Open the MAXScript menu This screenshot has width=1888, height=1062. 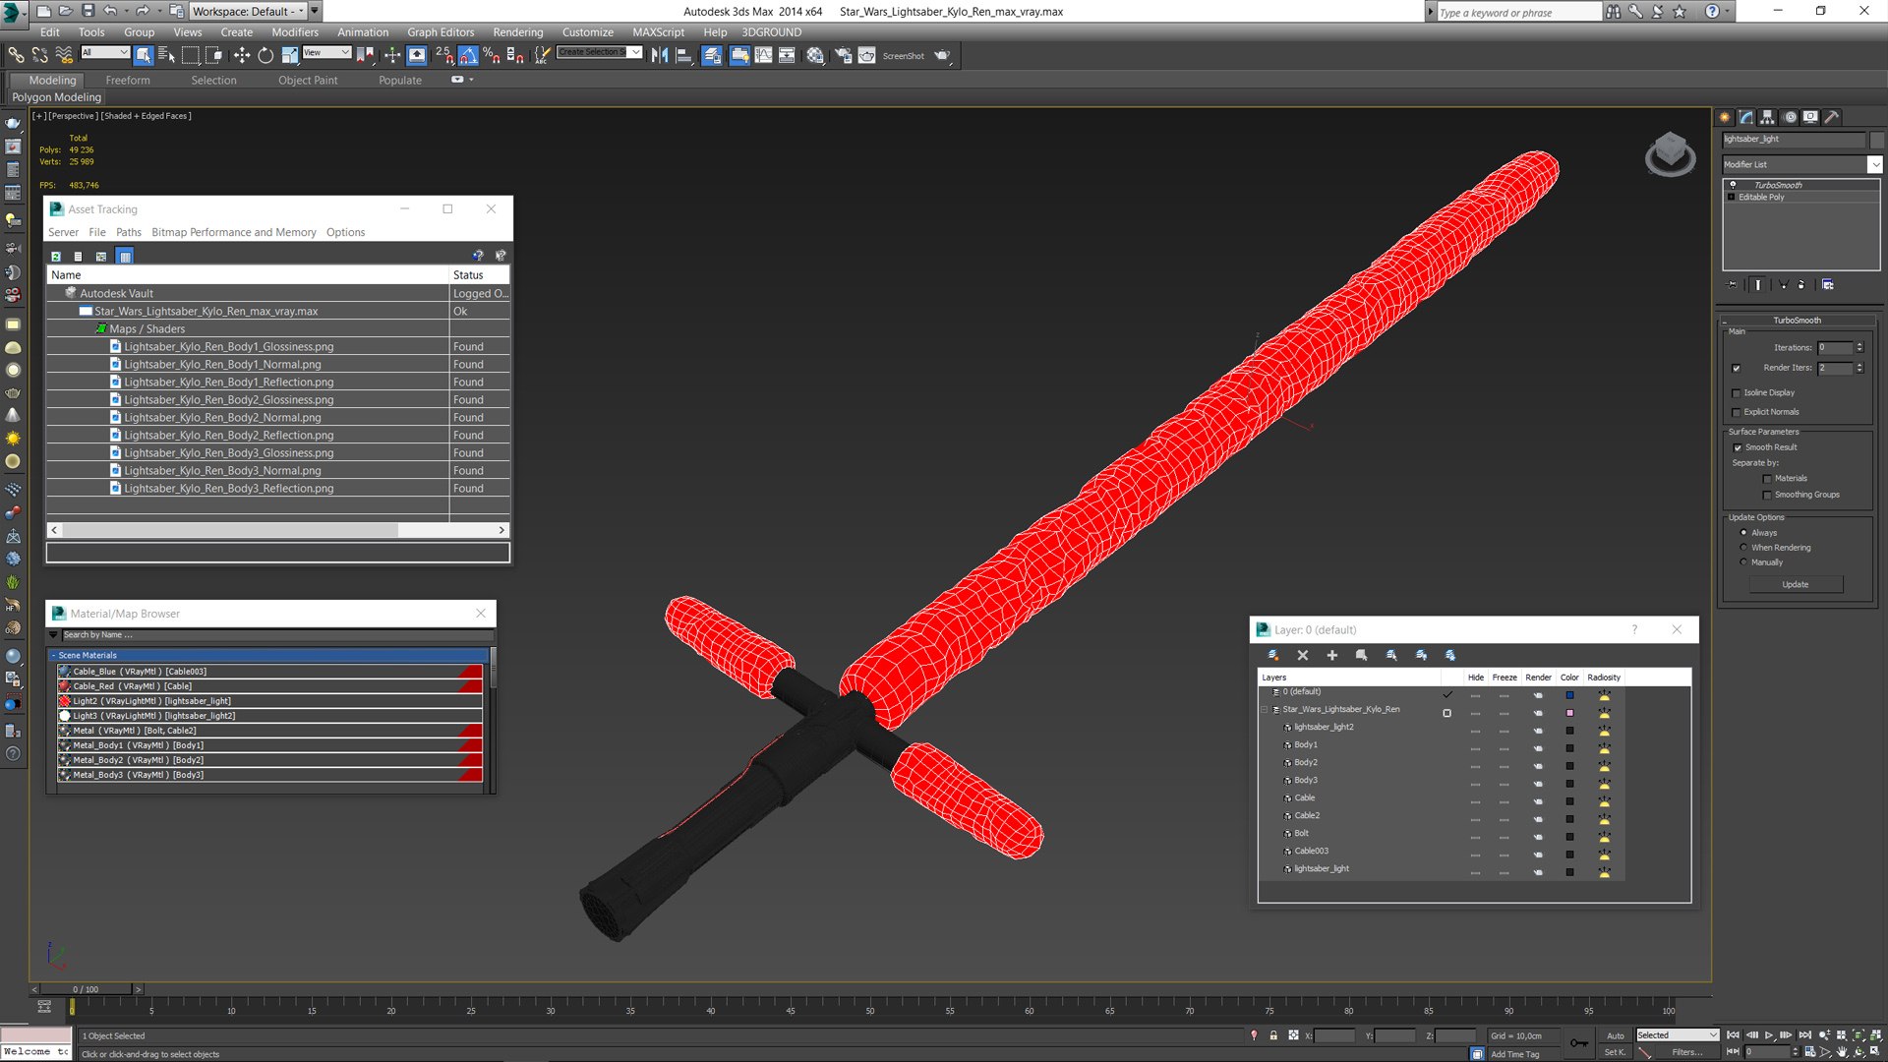[658, 31]
